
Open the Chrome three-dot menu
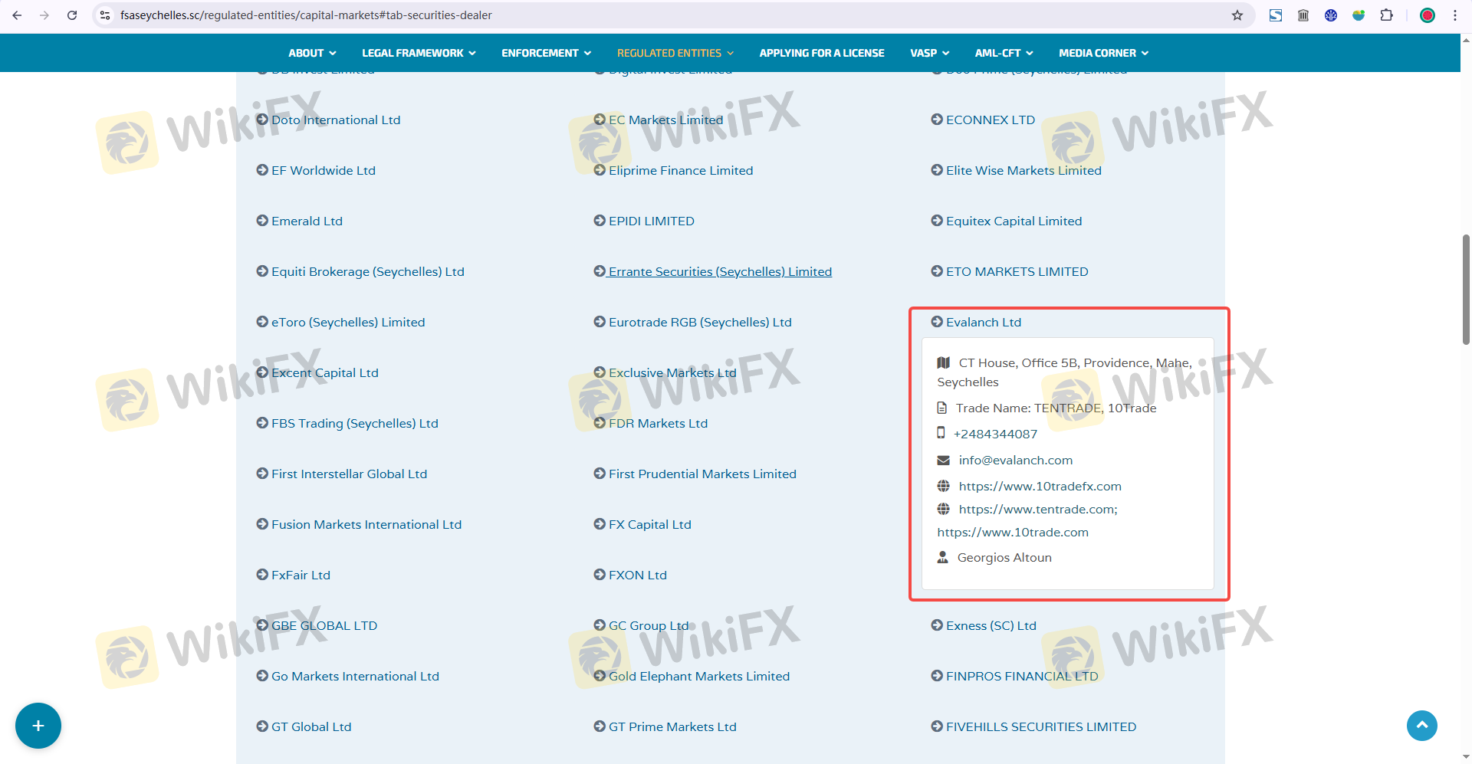1455,15
